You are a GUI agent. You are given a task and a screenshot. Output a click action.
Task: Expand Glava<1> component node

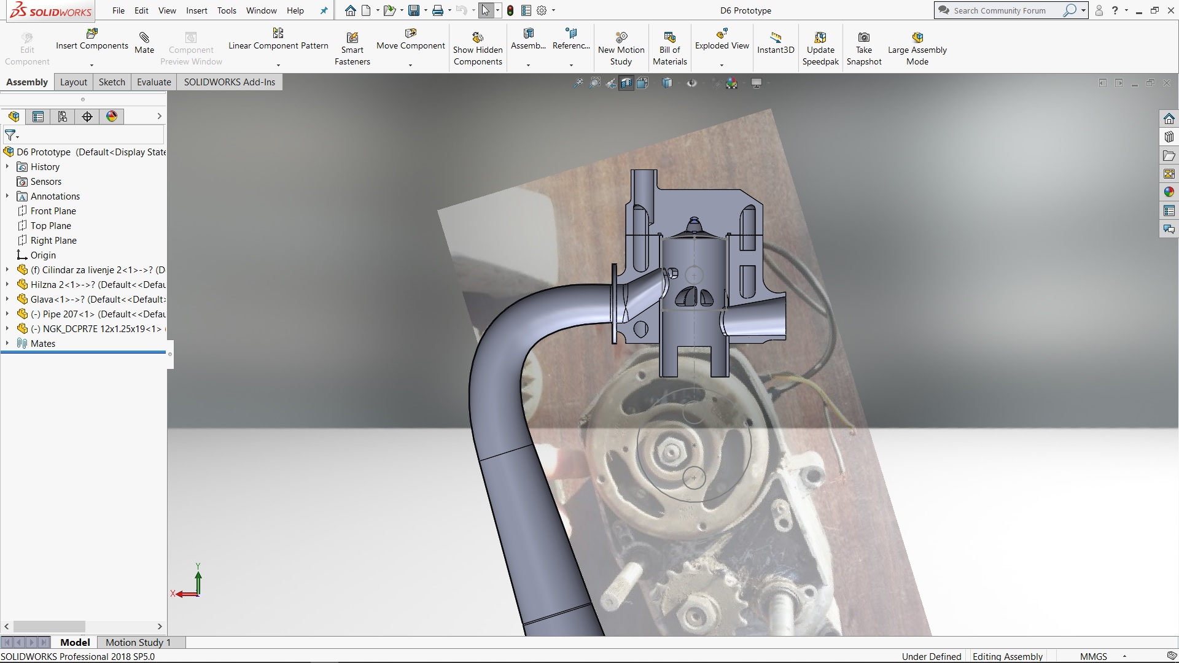pyautogui.click(x=7, y=299)
